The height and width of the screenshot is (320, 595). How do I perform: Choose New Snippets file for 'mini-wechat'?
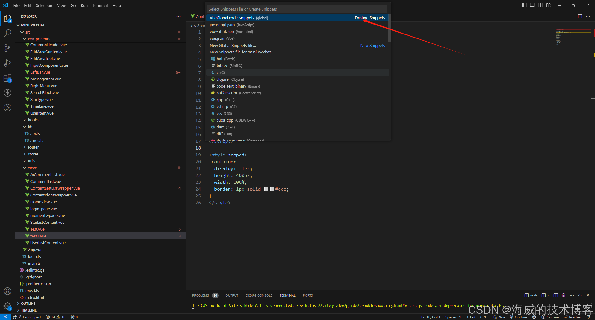point(297,52)
